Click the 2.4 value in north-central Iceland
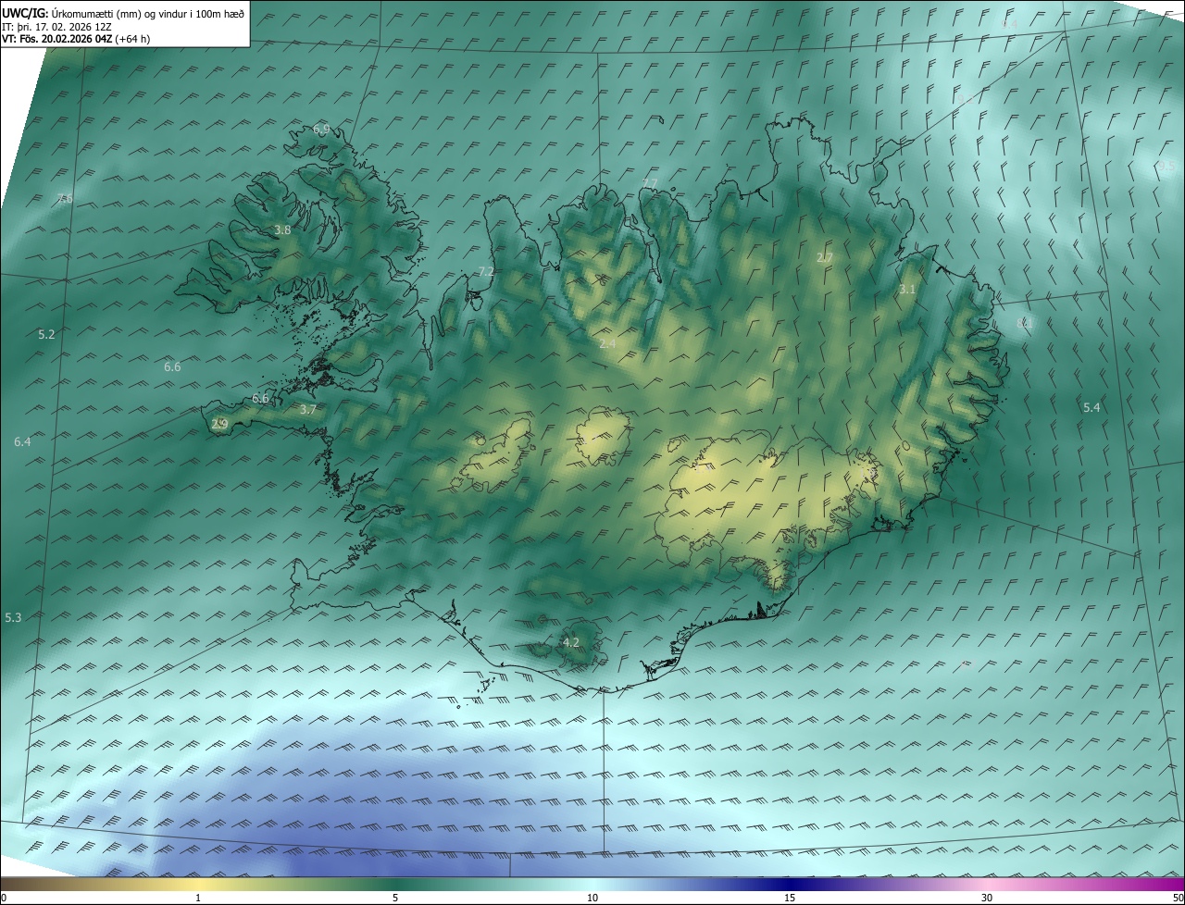 607,343
